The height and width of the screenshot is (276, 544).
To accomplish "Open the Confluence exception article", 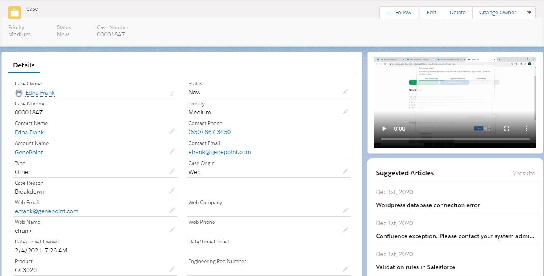I will 455,236.
